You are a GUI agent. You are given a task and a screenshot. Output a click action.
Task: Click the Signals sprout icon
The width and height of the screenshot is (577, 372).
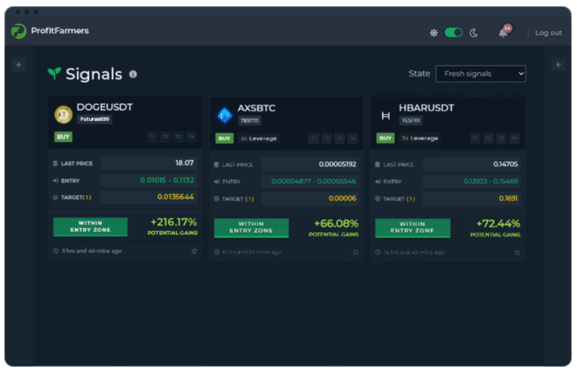54,73
